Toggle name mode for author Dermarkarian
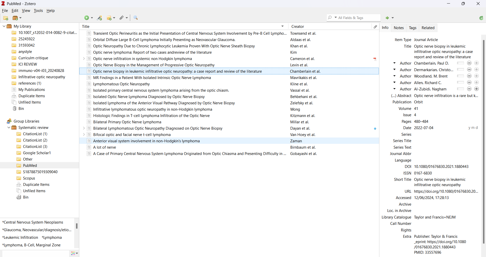 [460, 69]
